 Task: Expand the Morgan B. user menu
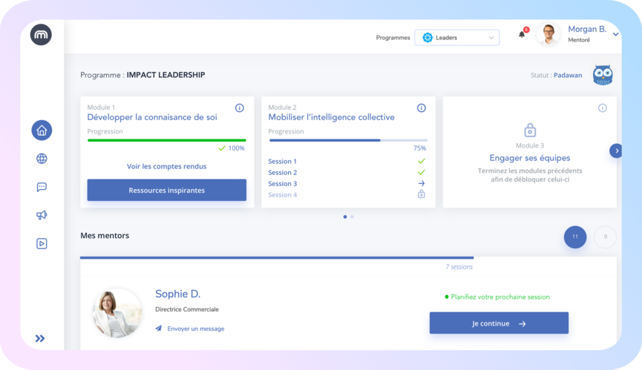[x=615, y=34]
